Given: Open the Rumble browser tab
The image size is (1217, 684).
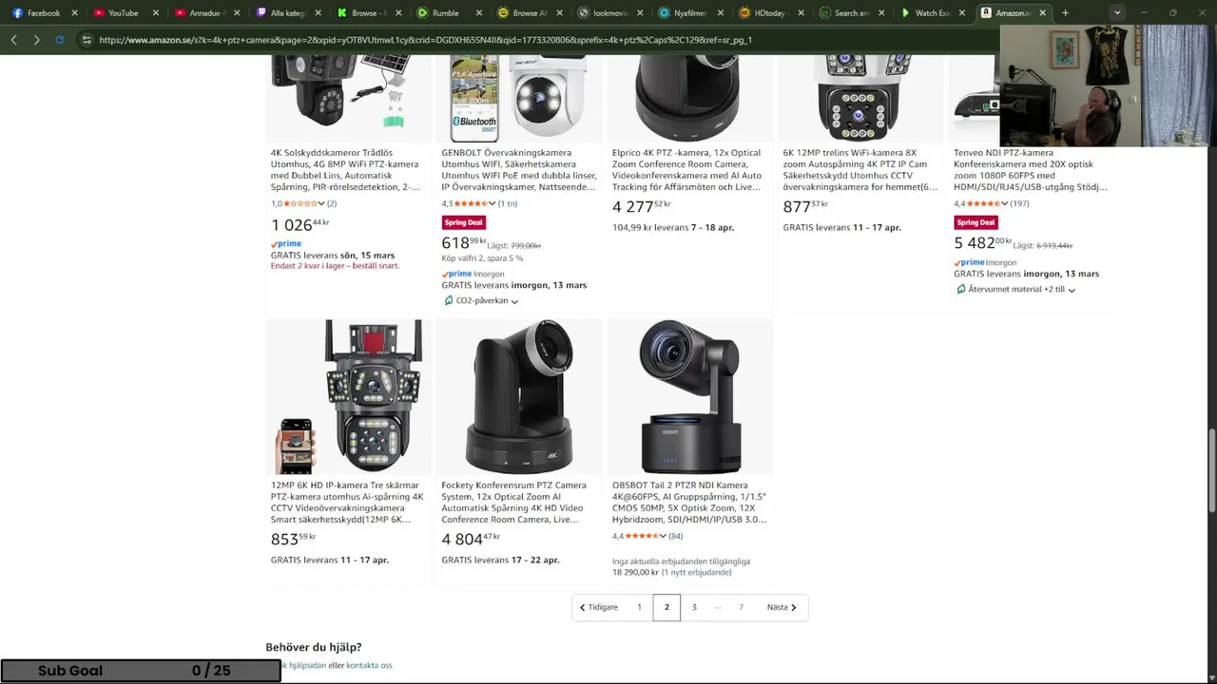Looking at the screenshot, I should [445, 13].
